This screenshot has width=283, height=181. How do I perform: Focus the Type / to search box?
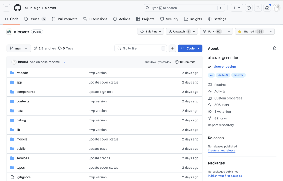point(184,8)
